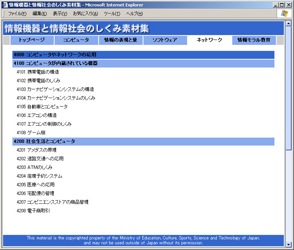
Task: Switch to the コンピュータ tab
Action: tap(76, 40)
